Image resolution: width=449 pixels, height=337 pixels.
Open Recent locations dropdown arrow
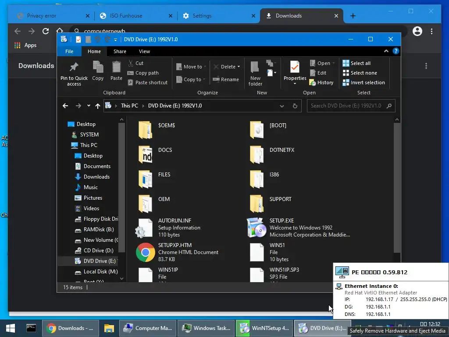89,106
